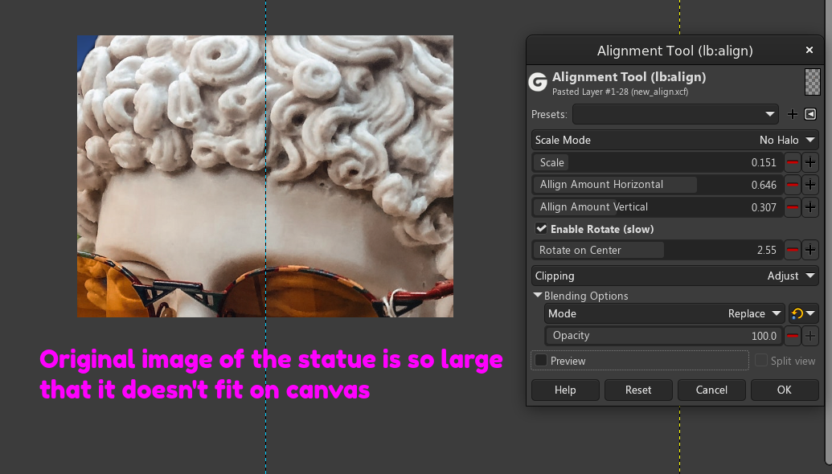Increase Scale with plus button
Screen dimensions: 832x474
pos(810,162)
